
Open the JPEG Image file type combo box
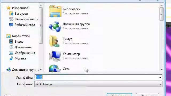point(98,84)
